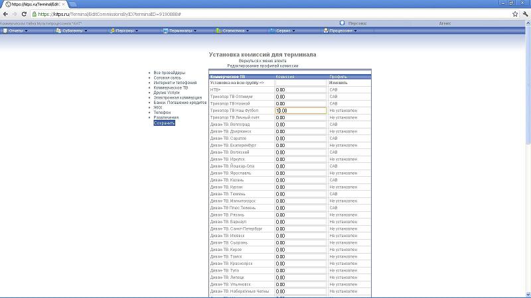Click the icon beside Персона label
The image size is (531, 298).
(x=342, y=23)
